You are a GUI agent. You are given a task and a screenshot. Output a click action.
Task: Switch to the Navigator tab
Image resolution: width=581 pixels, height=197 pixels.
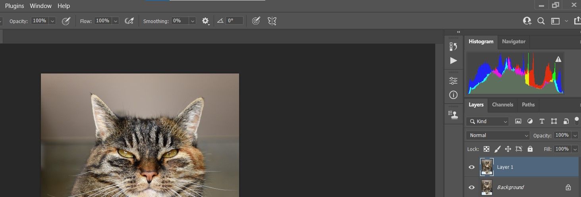(x=513, y=42)
